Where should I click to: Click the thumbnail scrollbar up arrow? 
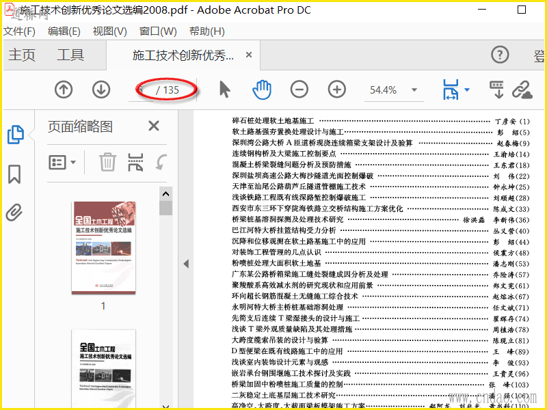click(165, 194)
